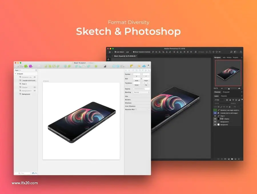Collapse the Artboard group in Sketch layer list

point(16,74)
